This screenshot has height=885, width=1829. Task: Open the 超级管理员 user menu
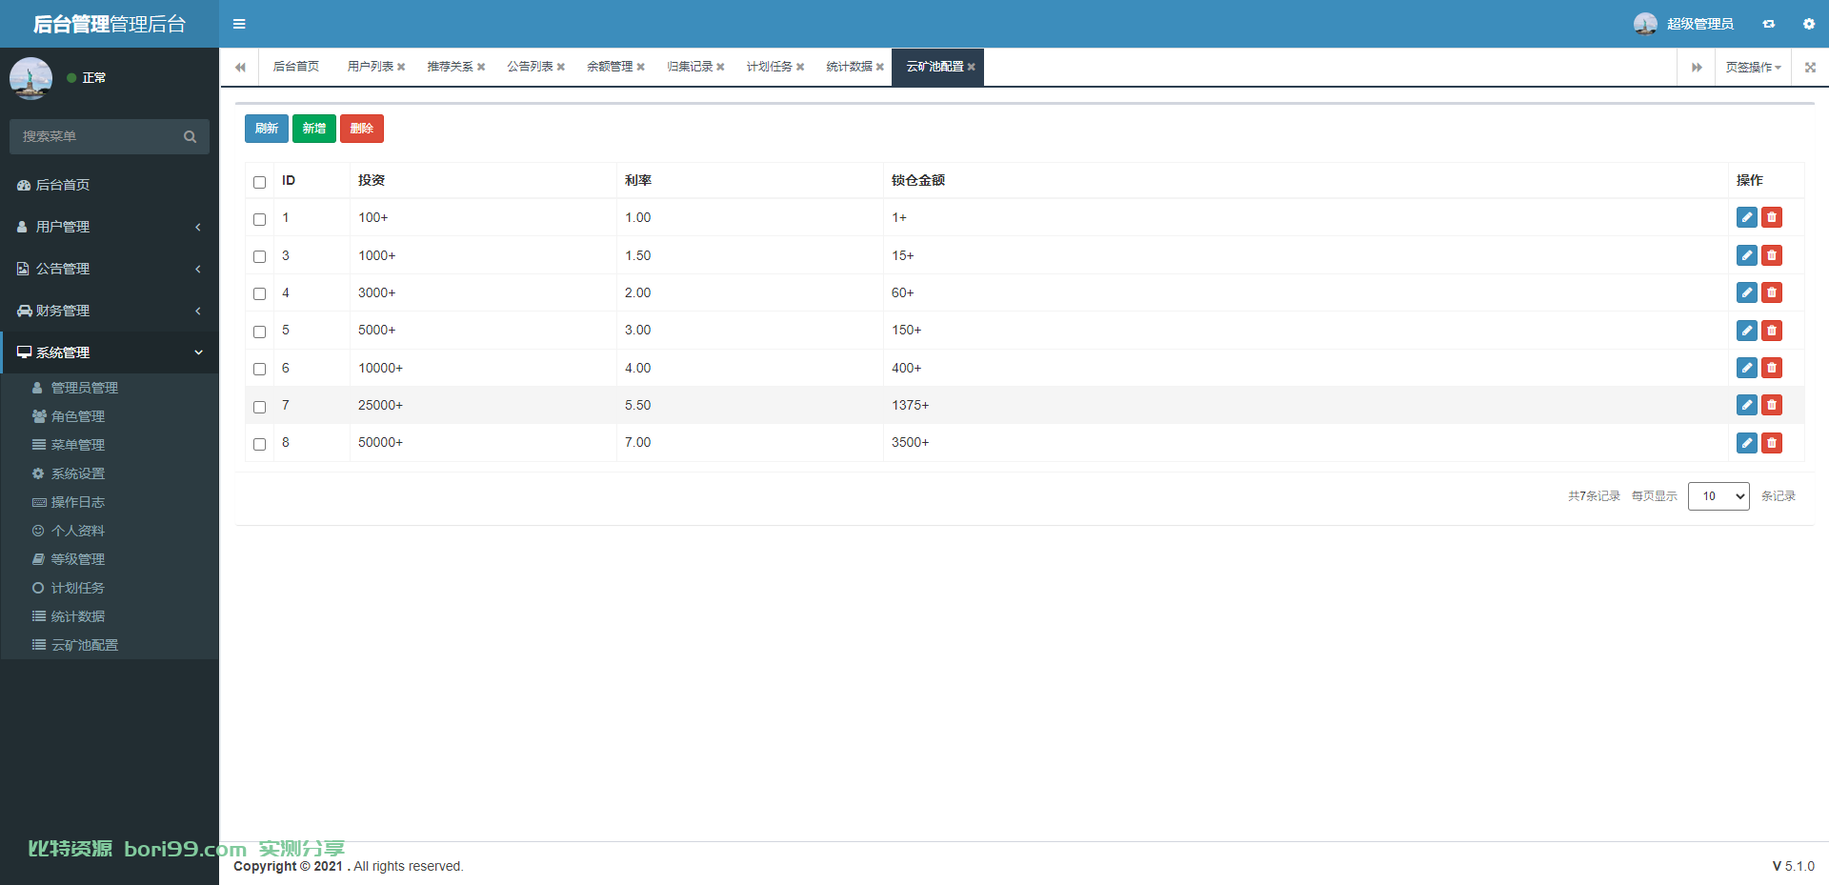[x=1683, y=24]
